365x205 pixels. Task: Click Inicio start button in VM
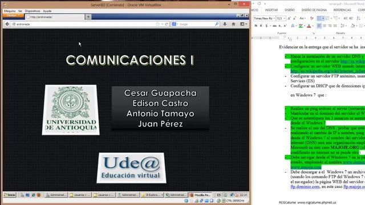(10, 195)
